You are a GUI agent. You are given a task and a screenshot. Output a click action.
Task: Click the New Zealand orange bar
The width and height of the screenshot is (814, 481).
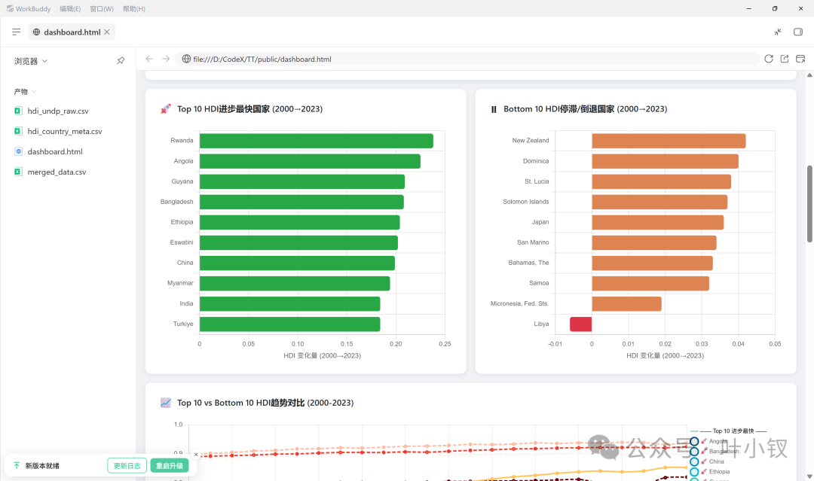coord(669,141)
